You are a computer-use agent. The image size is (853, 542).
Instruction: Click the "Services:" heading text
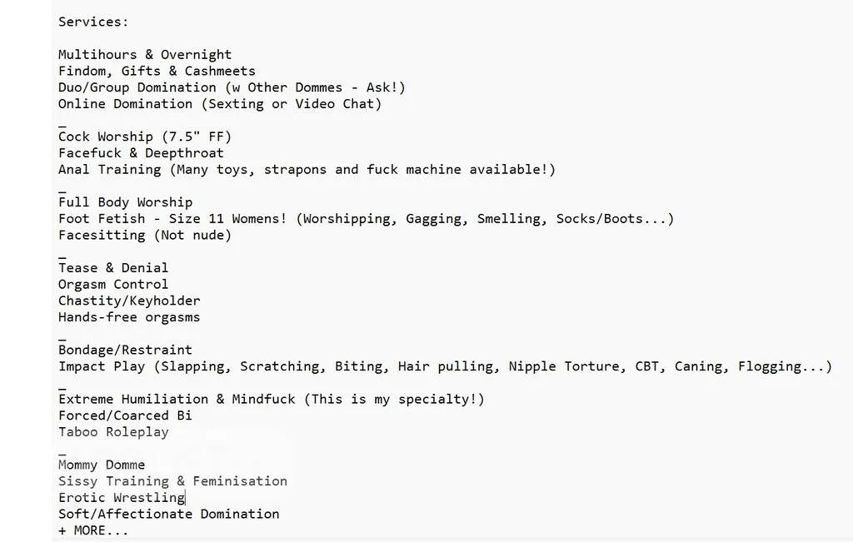pyautogui.click(x=93, y=22)
